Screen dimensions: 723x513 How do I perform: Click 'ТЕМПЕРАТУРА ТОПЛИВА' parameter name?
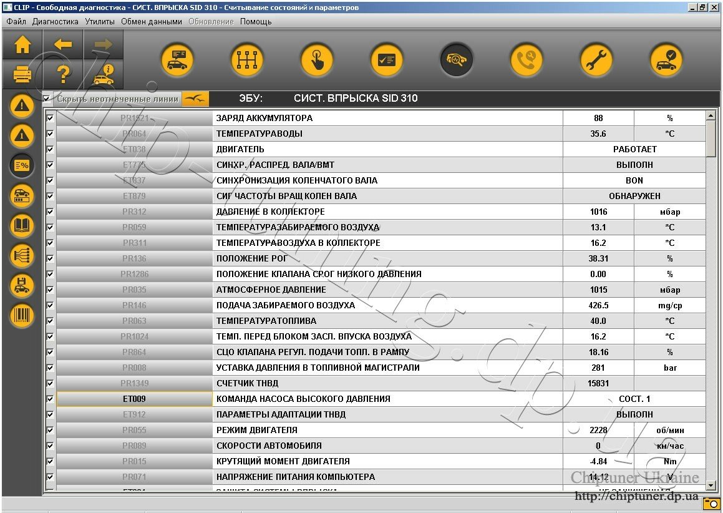(266, 321)
